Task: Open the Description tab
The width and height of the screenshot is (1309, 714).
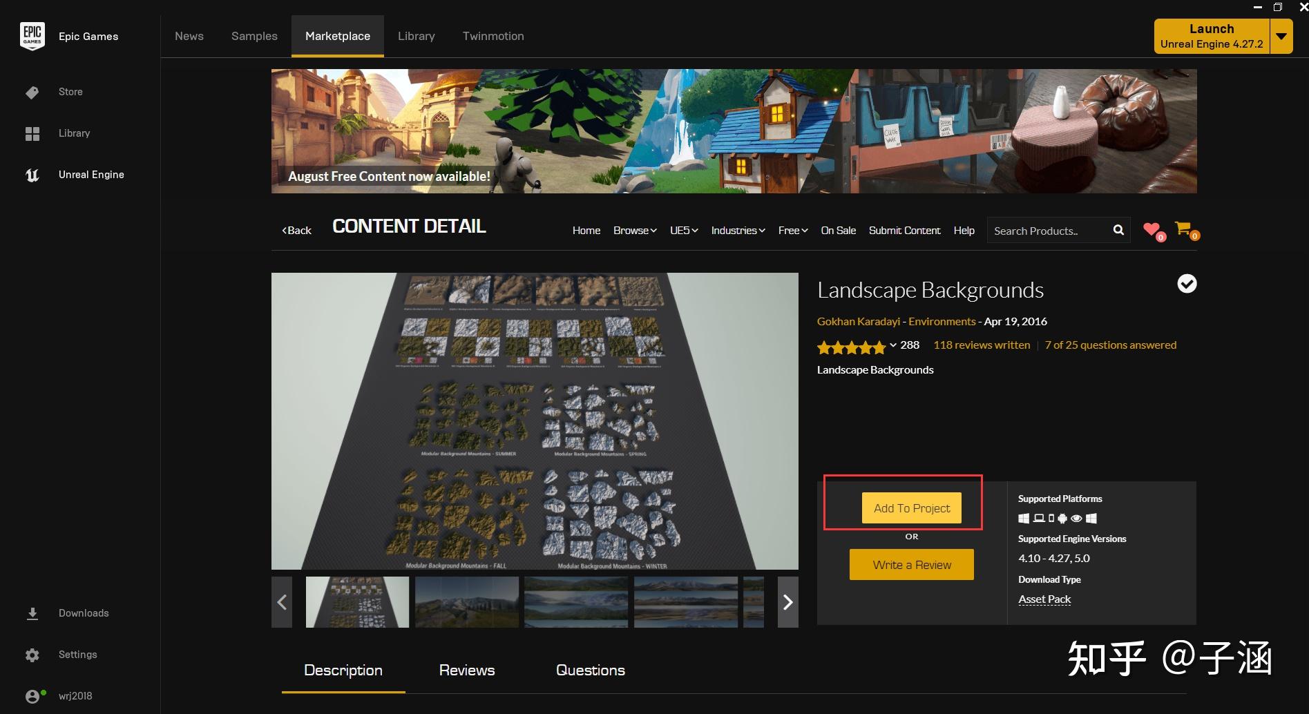Action: point(343,670)
